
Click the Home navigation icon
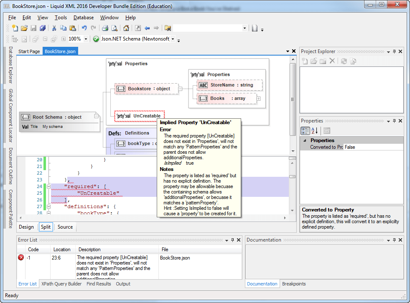126,28
